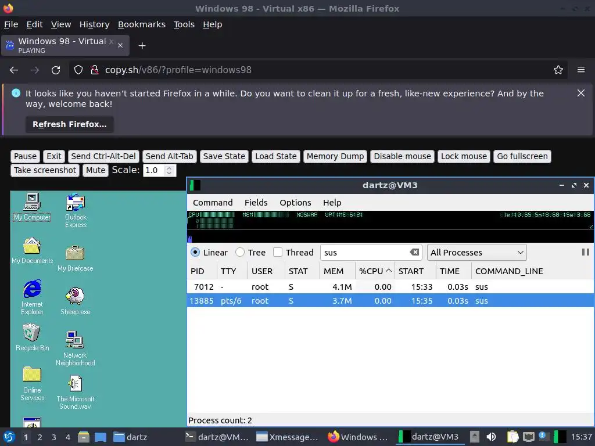This screenshot has width=595, height=446.
Task: Open My Computer desktop icon
Action: (32, 206)
